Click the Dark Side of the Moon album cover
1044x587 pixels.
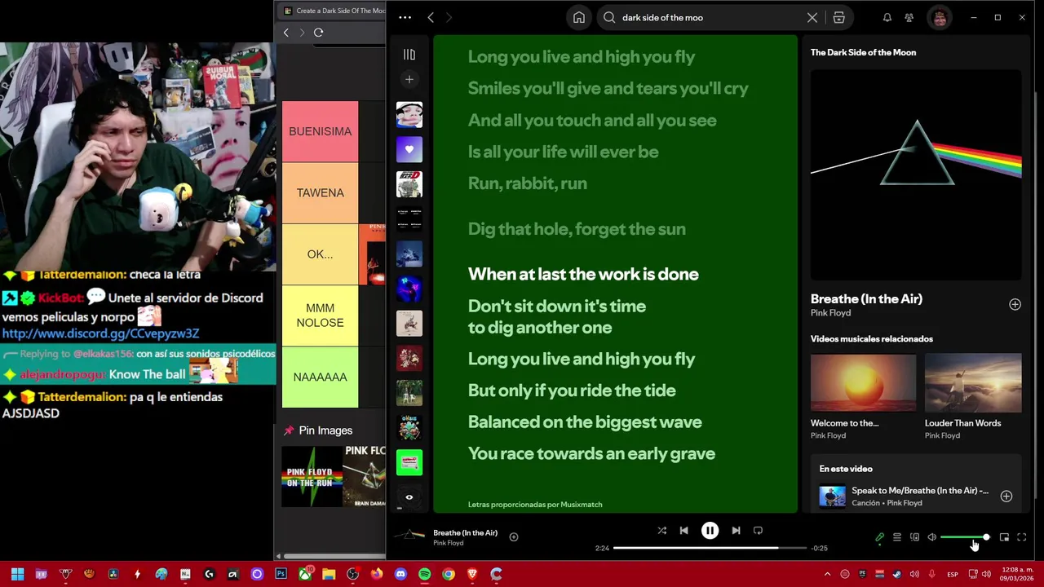pyautogui.click(x=916, y=175)
